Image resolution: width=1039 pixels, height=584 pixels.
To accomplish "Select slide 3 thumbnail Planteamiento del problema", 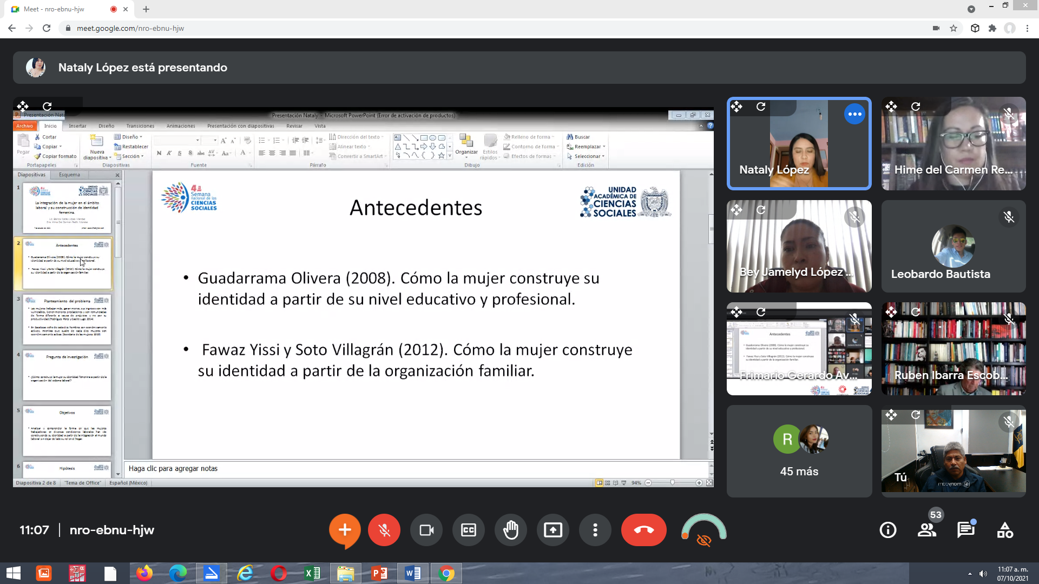I will point(67,320).
